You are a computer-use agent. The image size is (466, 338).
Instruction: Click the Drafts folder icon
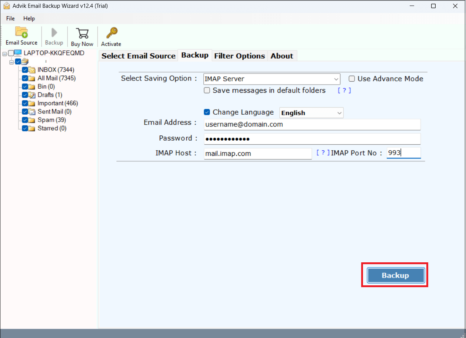point(32,95)
